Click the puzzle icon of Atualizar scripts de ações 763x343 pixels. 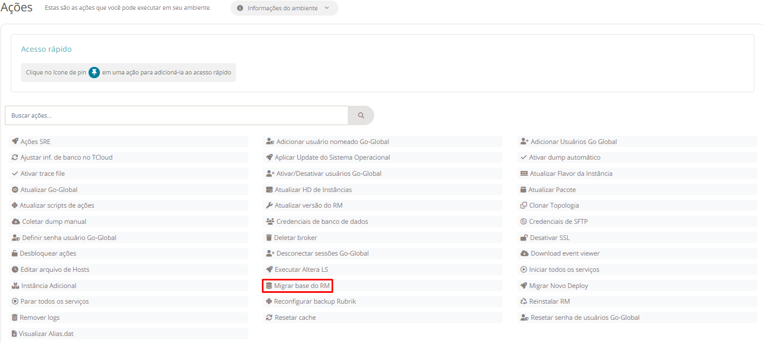click(15, 205)
